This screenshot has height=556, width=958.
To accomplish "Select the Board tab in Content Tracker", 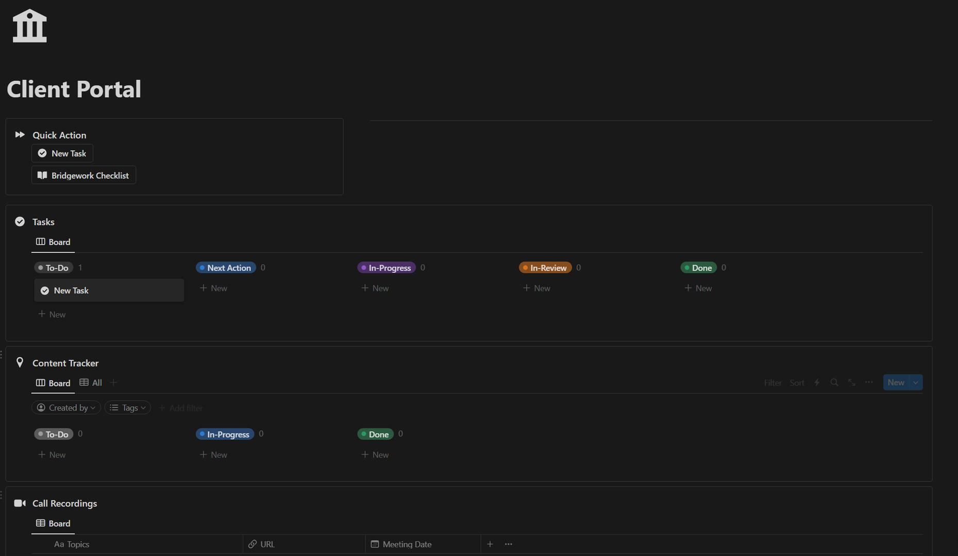I will click(x=53, y=383).
